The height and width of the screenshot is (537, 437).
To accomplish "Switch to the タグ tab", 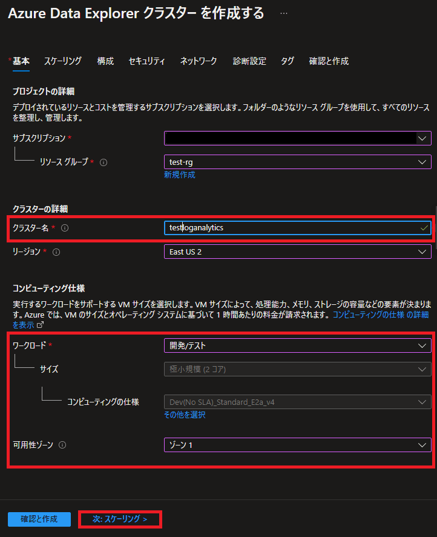I will pyautogui.click(x=287, y=61).
